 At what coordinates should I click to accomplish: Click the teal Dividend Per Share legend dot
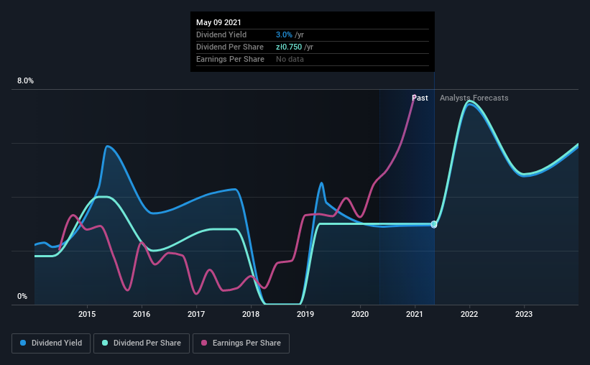point(105,343)
